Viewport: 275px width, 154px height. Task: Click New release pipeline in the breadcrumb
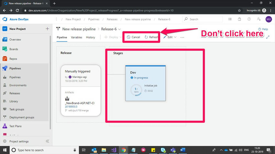pos(138,19)
